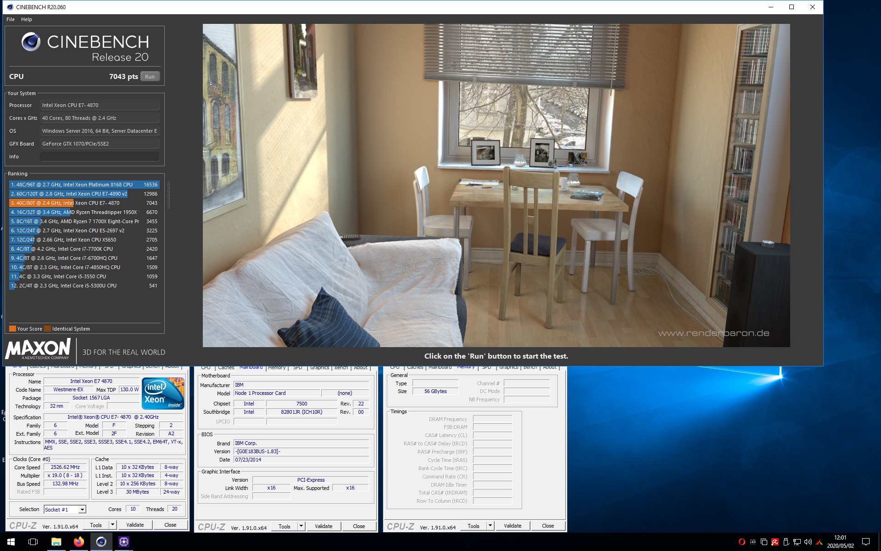Open the Avira antivirus tray icon
The width and height of the screenshot is (881, 551).
[x=775, y=542]
